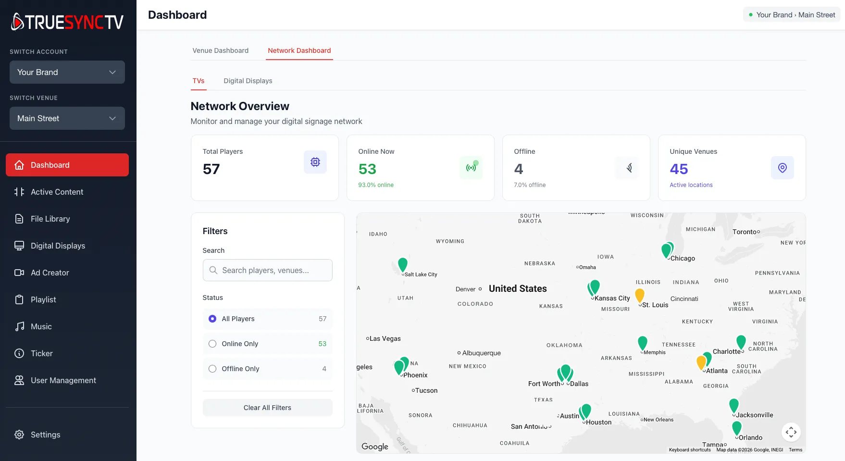
Task: Click the File Library document icon
Action: (x=19, y=219)
